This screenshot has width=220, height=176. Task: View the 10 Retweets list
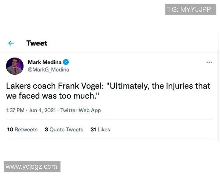22,129
